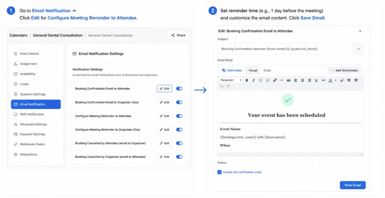Image resolution: width=385 pixels, height=198 pixels.
Task: Click '{{booking.event_name}} with {{host.name}}' line
Action: (x=253, y=137)
